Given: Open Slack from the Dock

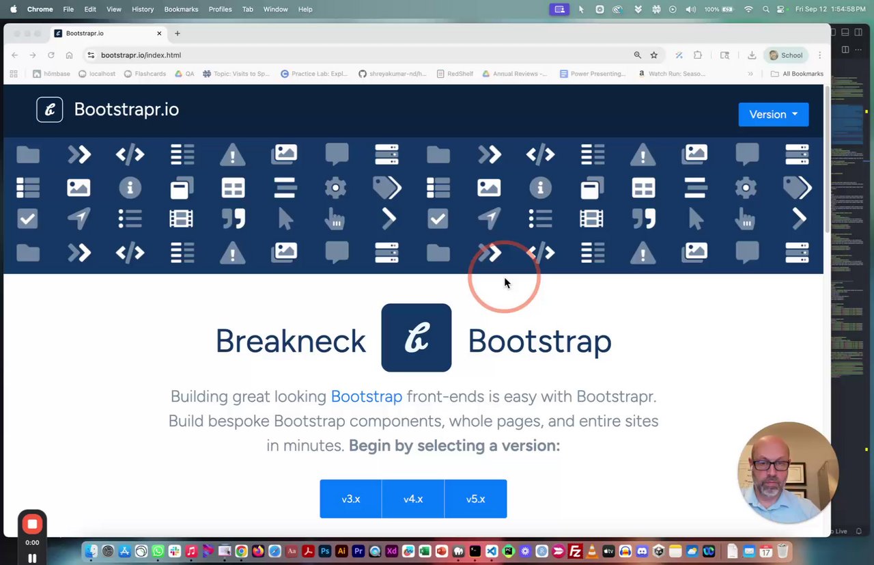Looking at the screenshot, I should tap(175, 551).
